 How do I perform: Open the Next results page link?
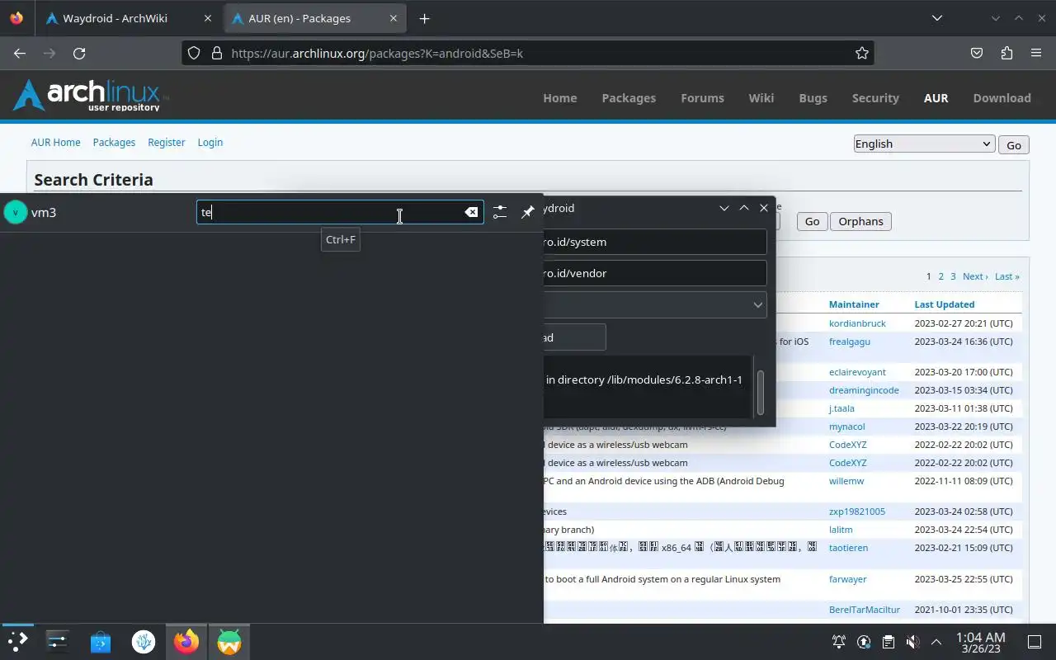974,276
